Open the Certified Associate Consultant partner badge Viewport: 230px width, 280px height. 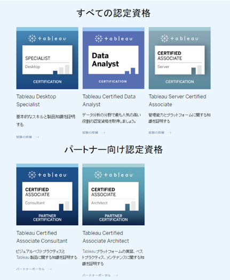coord(47,194)
